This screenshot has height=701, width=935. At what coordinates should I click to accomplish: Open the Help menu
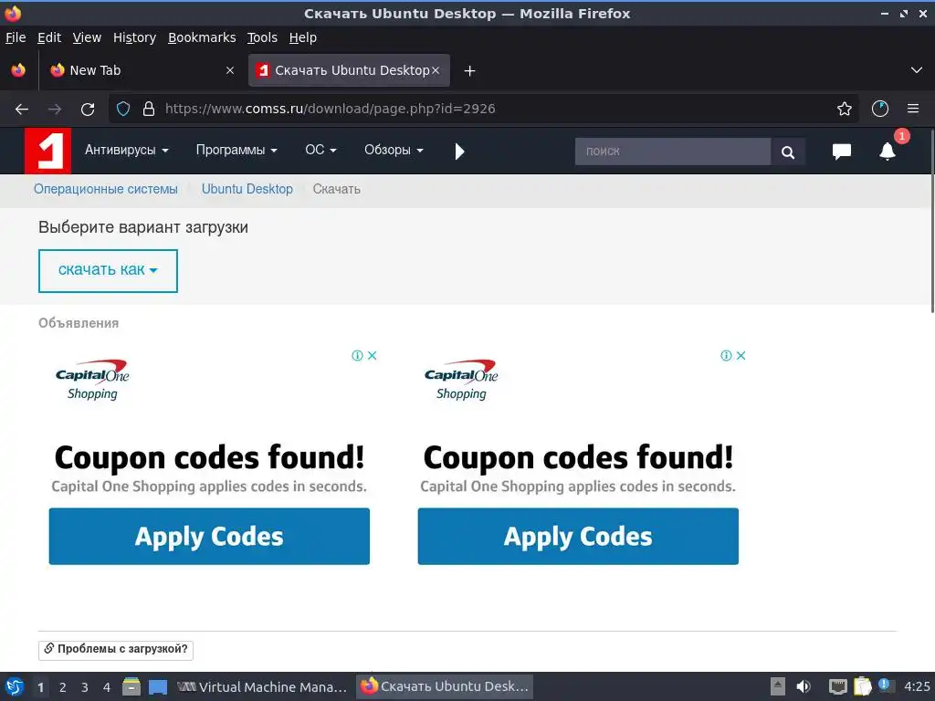pos(303,37)
